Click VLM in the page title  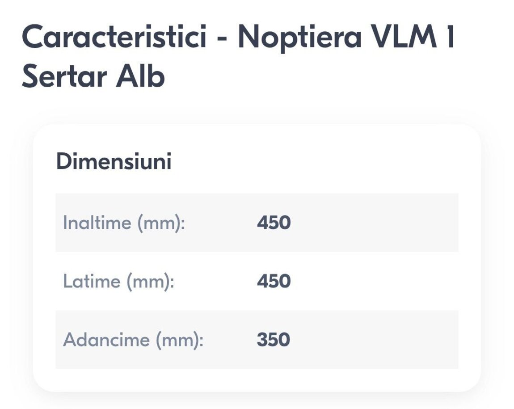pos(400,37)
